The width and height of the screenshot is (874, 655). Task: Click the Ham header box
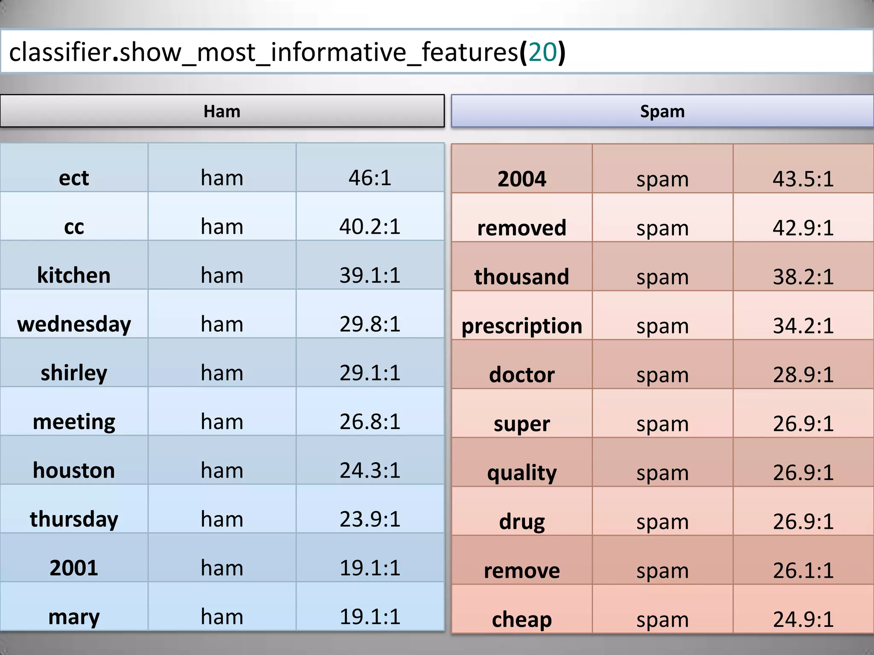(222, 111)
